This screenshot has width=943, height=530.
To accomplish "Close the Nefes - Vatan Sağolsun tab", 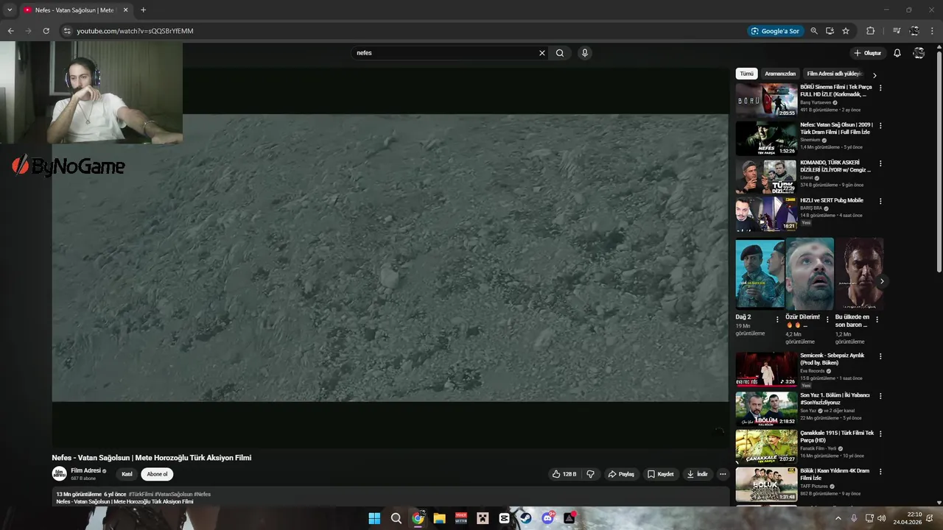I will pos(125,10).
